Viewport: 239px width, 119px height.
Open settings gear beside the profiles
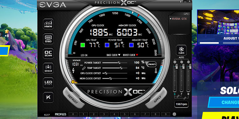pos(174,114)
